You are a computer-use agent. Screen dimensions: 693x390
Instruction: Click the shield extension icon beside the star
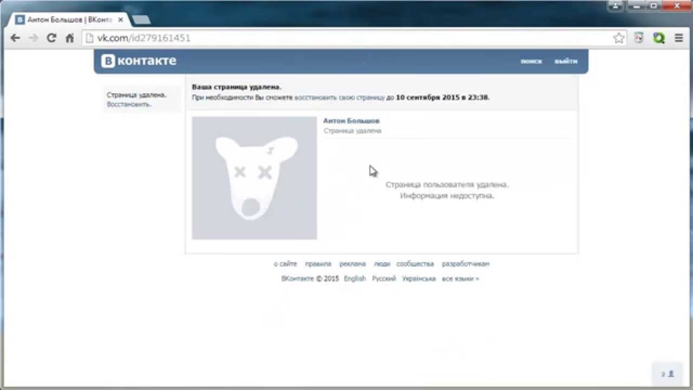click(x=639, y=38)
